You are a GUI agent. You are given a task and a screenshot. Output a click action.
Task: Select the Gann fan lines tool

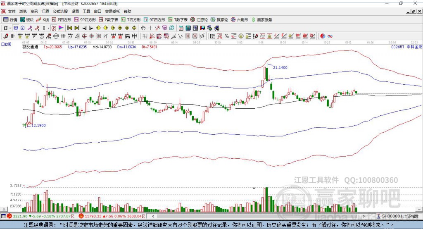(x=152, y=36)
